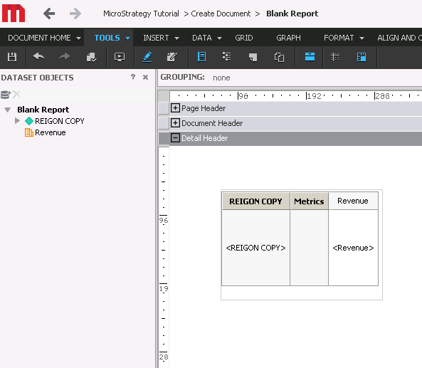Open the INSERT menu
The width and height of the screenshot is (422, 368).
tap(161, 38)
